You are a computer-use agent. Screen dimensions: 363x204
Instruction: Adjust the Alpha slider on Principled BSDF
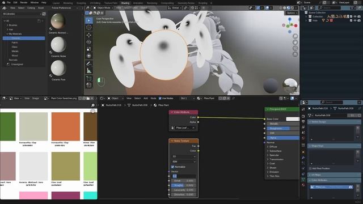click(x=283, y=138)
